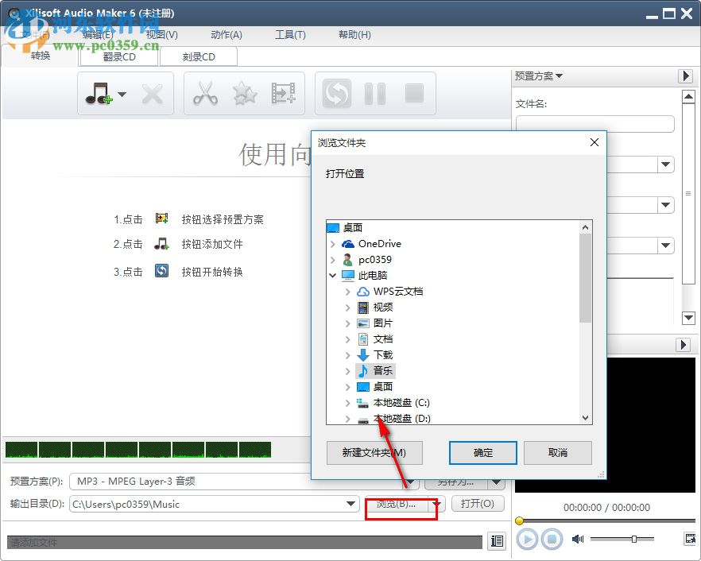701x561 pixels.
Task: Click the scissors Clip tool
Action: click(x=205, y=93)
